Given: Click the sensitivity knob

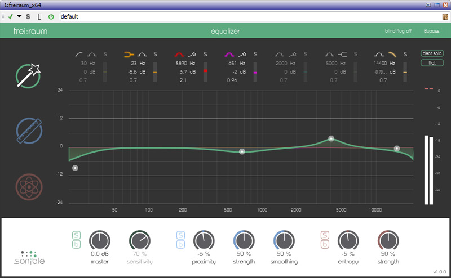Looking at the screenshot, I should [140, 241].
